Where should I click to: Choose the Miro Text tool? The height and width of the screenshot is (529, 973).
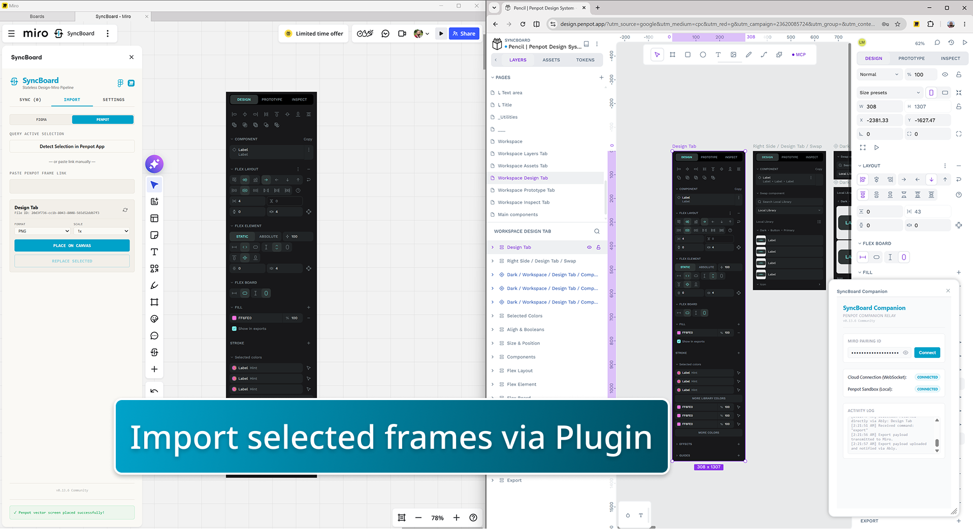tap(154, 252)
